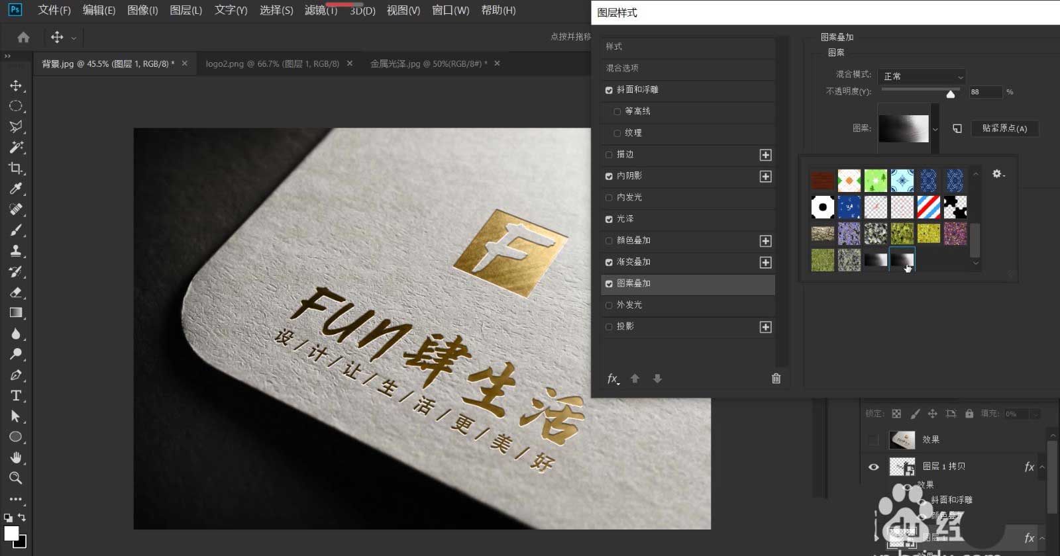Select the History Brush tool
This screenshot has height=556, width=1060.
[16, 271]
